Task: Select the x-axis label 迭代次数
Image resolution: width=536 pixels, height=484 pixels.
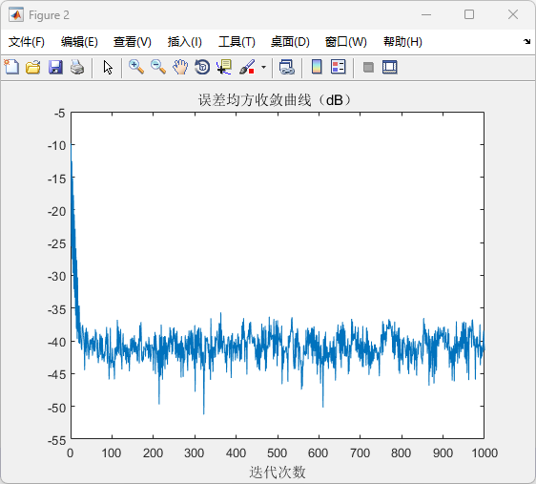Action: [278, 472]
